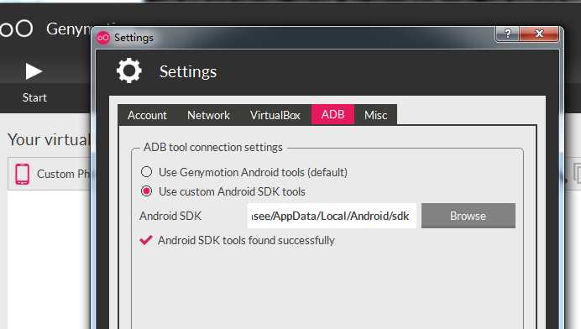Open the Network tab
The width and height of the screenshot is (581, 329).
click(x=208, y=115)
